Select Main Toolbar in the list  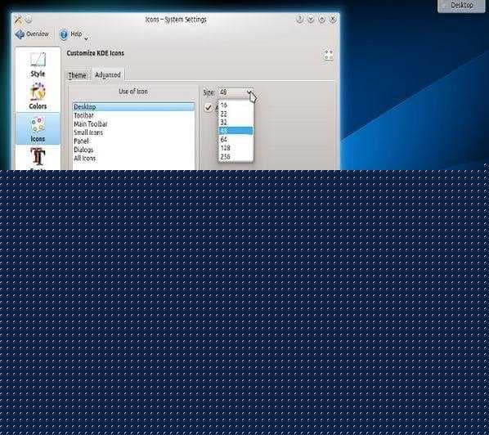click(133, 123)
